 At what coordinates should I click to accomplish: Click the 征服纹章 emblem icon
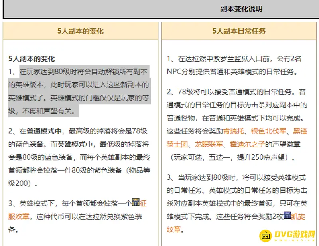tap(136, 202)
